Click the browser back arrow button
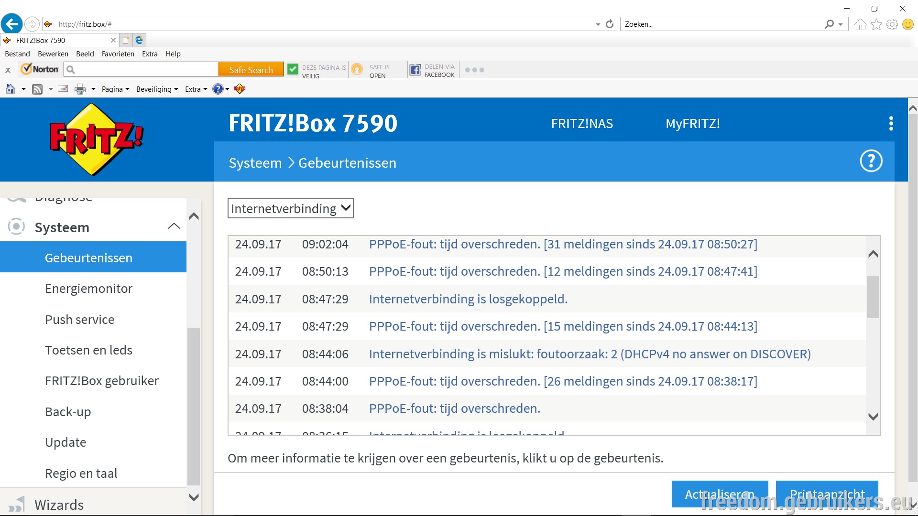 (x=11, y=24)
